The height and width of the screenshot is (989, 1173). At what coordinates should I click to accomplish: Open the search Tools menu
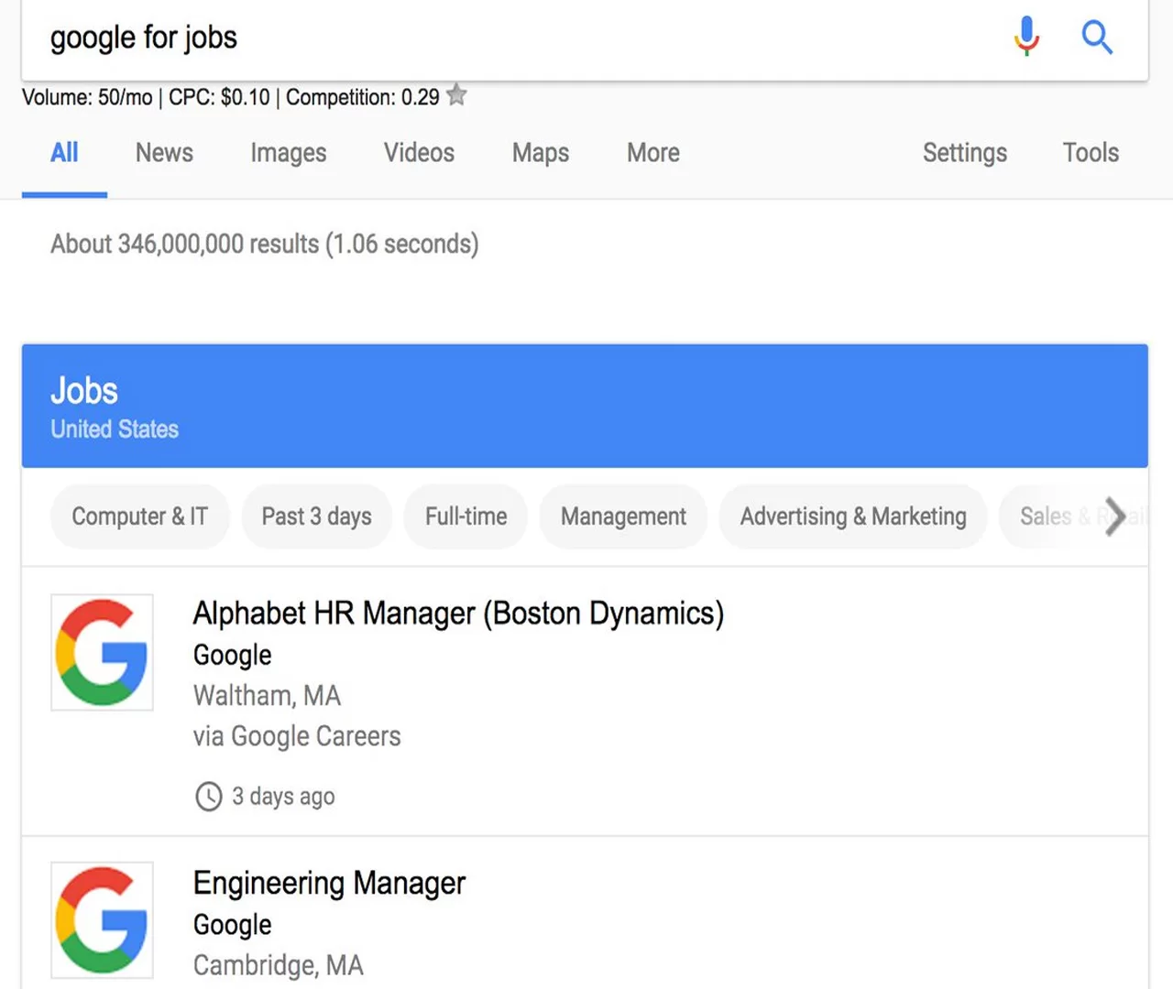click(1091, 153)
